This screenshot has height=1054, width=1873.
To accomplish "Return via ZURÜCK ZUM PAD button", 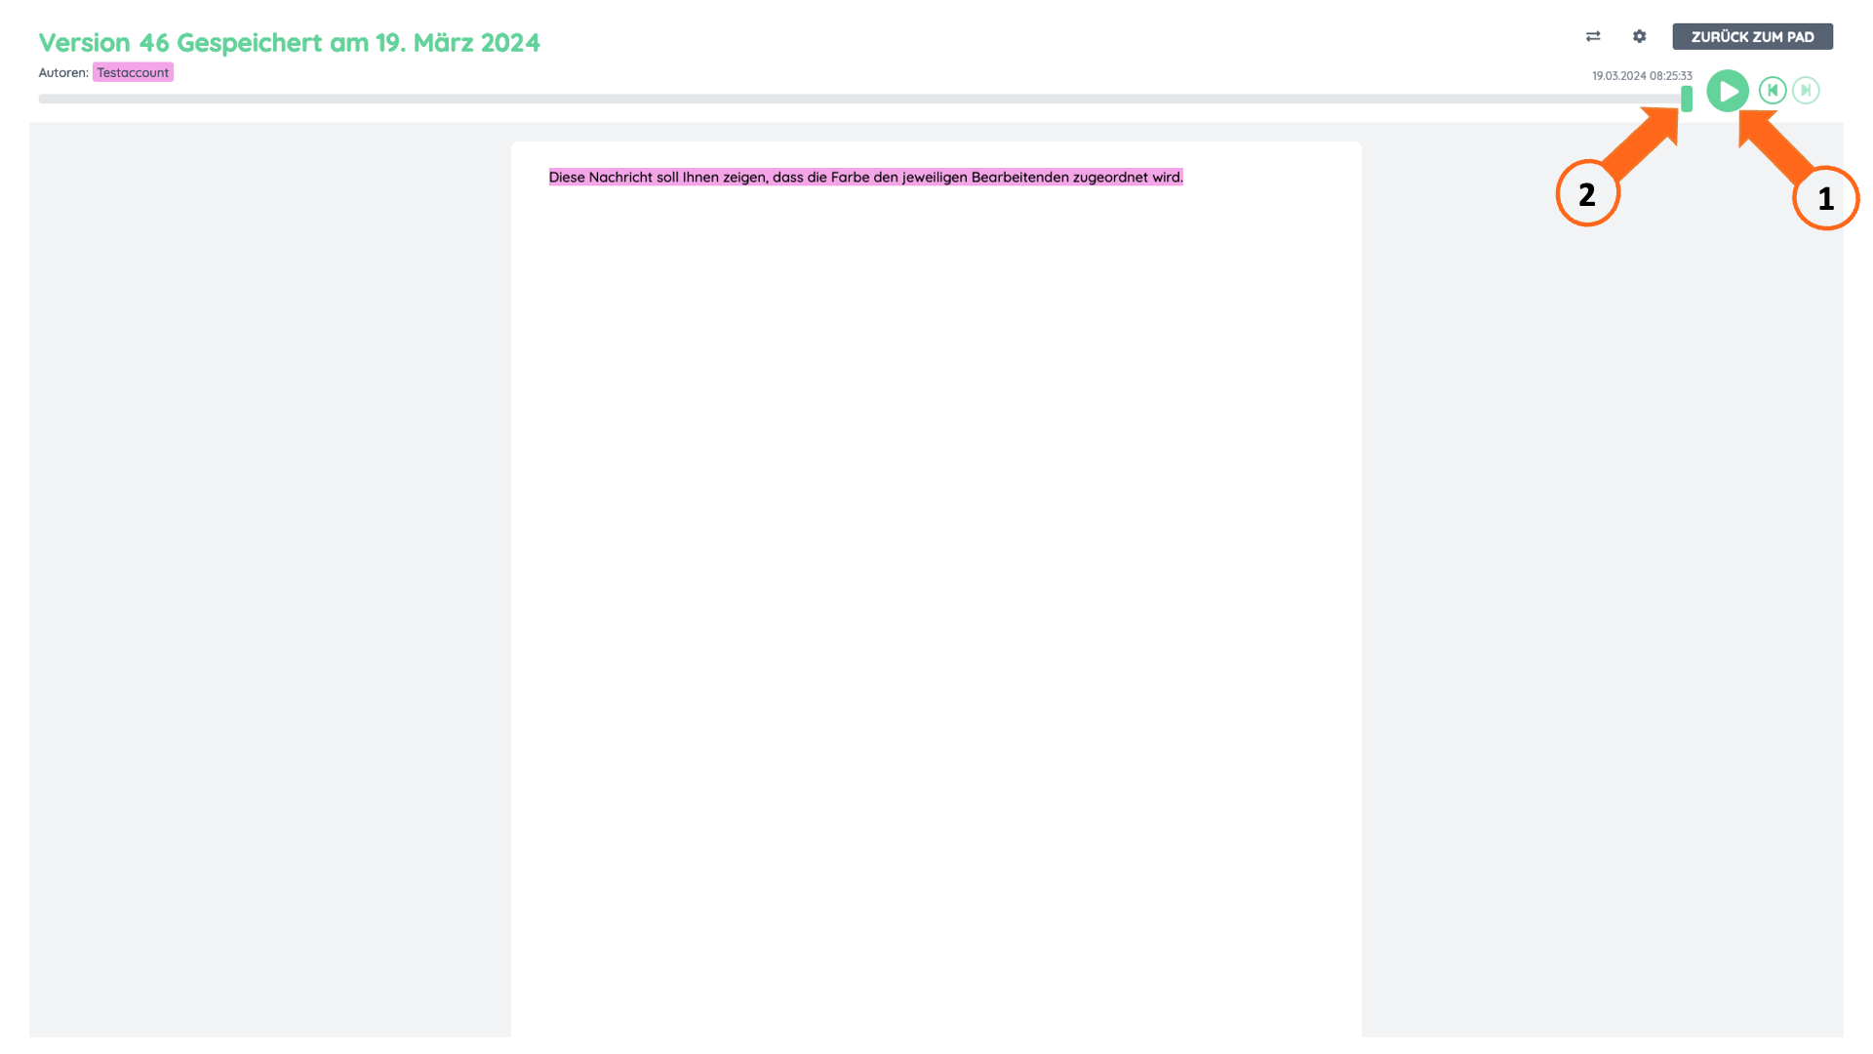I will [1752, 36].
